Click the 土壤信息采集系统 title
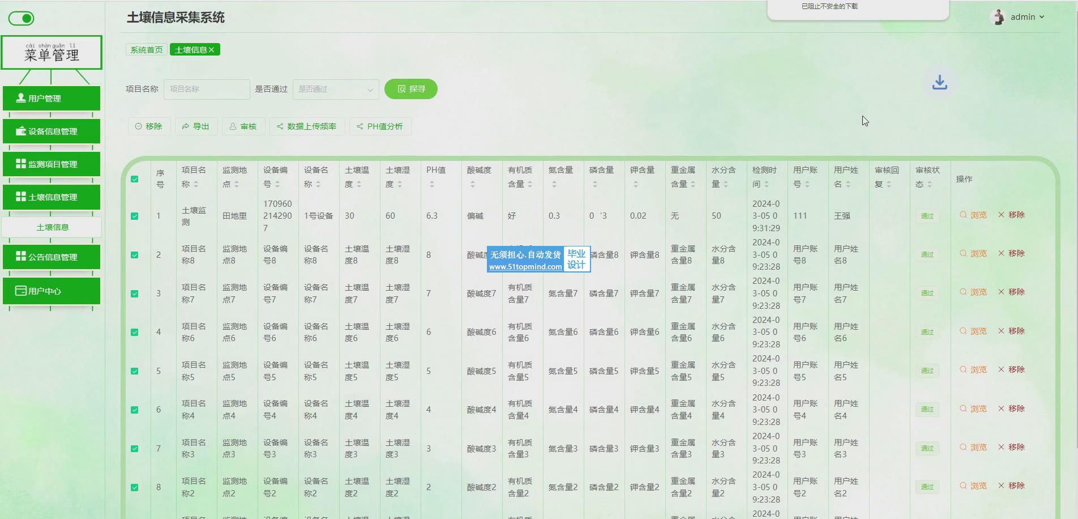This screenshot has width=1078, height=519. click(176, 18)
